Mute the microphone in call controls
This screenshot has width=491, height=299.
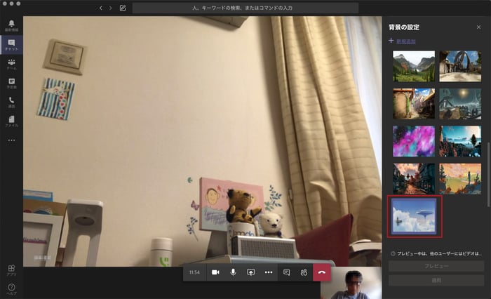coord(233,272)
